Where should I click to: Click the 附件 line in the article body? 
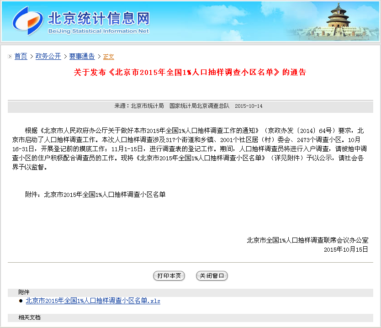tap(95, 195)
